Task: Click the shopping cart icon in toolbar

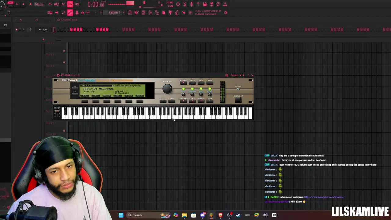Action: pyautogui.click(x=190, y=13)
